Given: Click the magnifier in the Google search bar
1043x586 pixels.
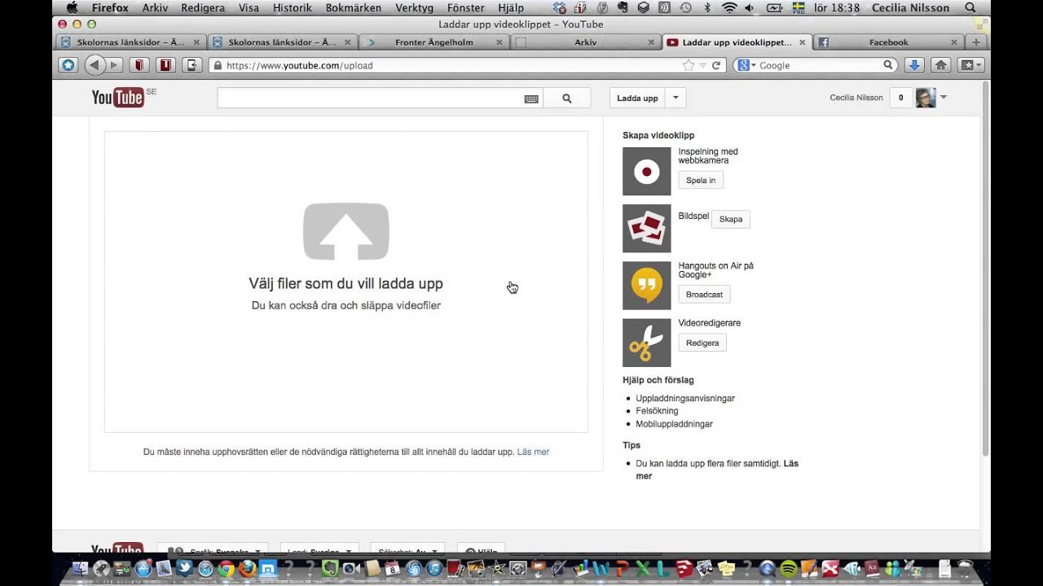Looking at the screenshot, I should pyautogui.click(x=888, y=65).
